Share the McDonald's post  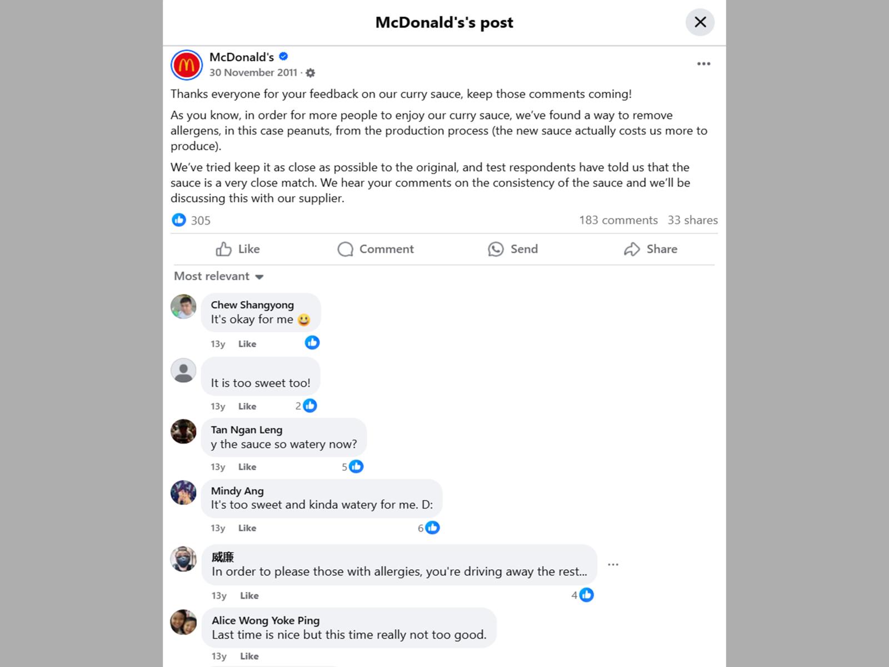(x=651, y=249)
